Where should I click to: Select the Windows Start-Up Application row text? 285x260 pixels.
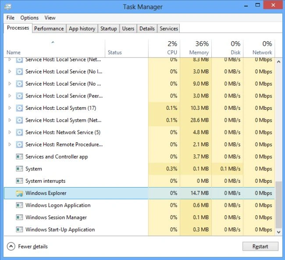pyautogui.click(x=60, y=230)
